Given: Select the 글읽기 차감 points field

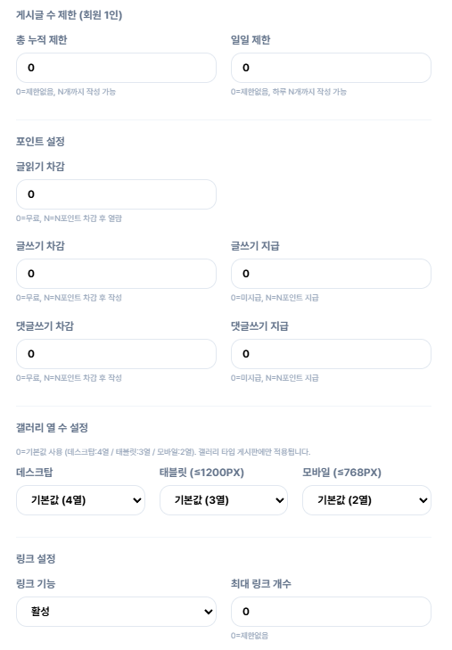Looking at the screenshot, I should coord(116,194).
